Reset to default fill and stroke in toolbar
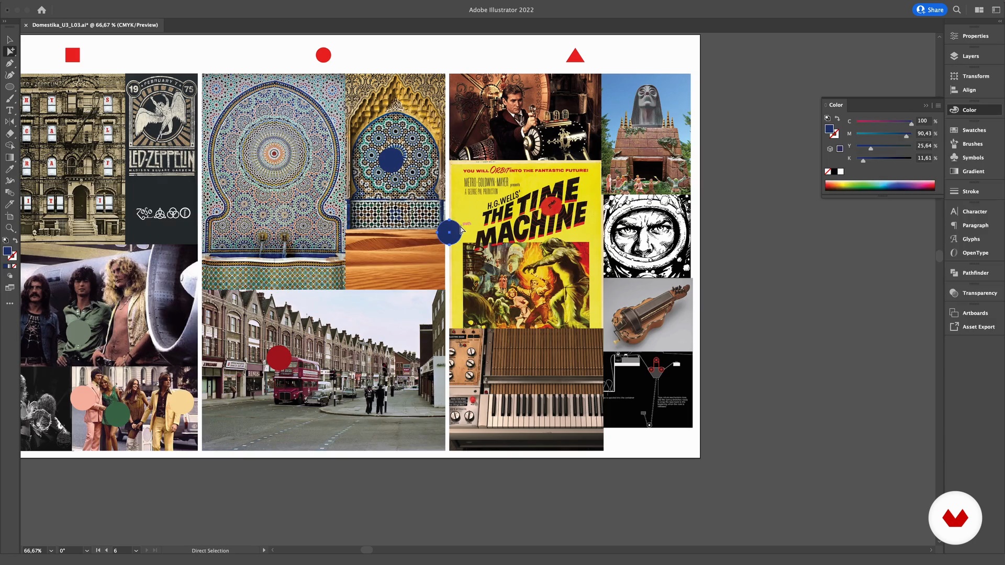Screen dimensions: 1005x565 (5, 240)
